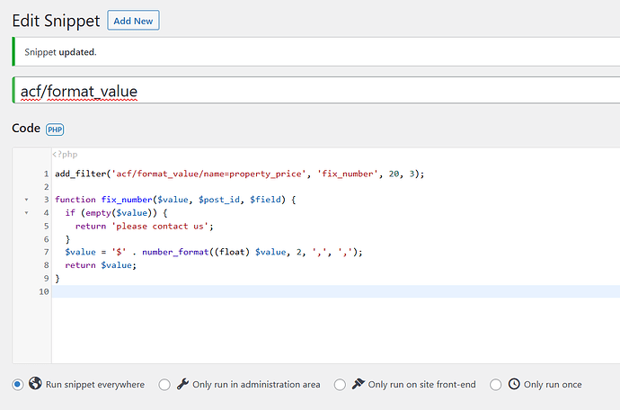Click 'acf/format_value/name=property_price' string in code

click(208, 174)
